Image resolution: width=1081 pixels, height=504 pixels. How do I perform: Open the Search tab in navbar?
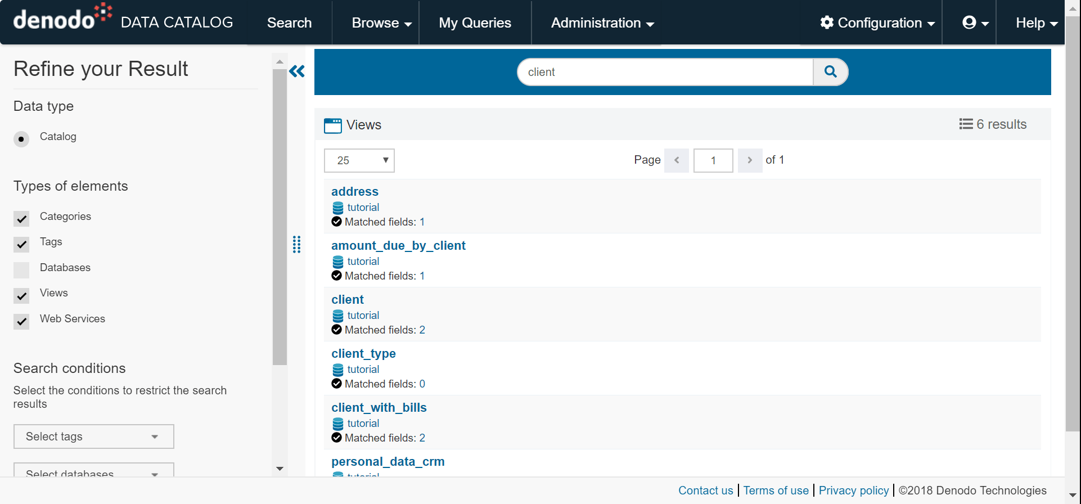tap(289, 22)
